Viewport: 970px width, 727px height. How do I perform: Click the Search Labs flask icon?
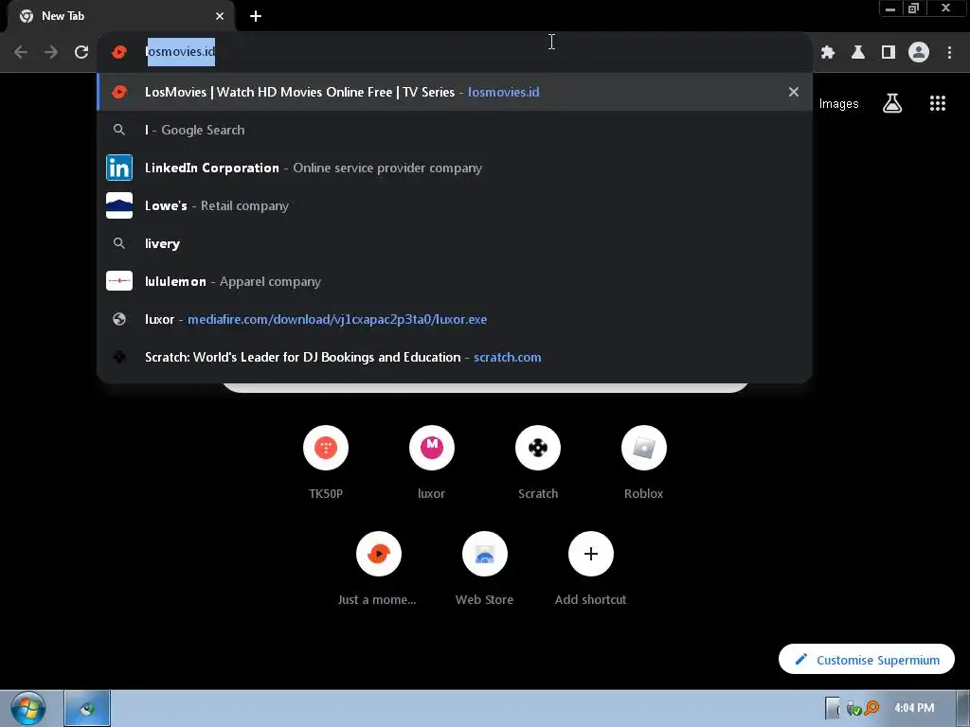coord(892,103)
